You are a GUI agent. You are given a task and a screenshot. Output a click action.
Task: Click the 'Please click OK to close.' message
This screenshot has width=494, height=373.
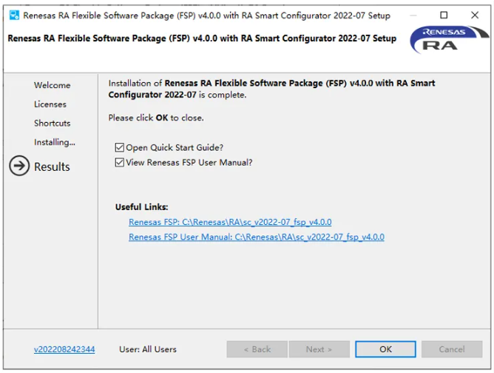[156, 118]
